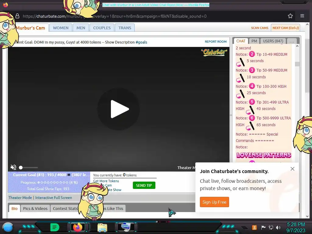The height and width of the screenshot is (234, 312).
Task: Open the USERS (847) tab
Action: coord(273,41)
